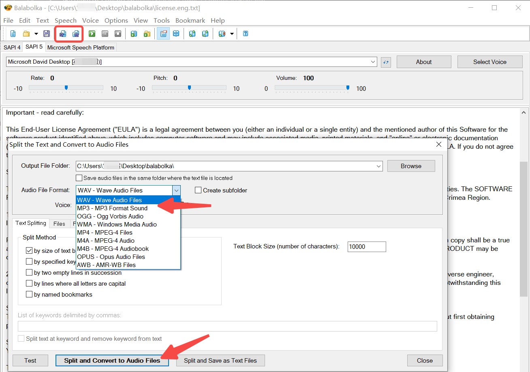
Task: Choose WMA - Windows Media Audio option
Action: [x=128, y=224]
